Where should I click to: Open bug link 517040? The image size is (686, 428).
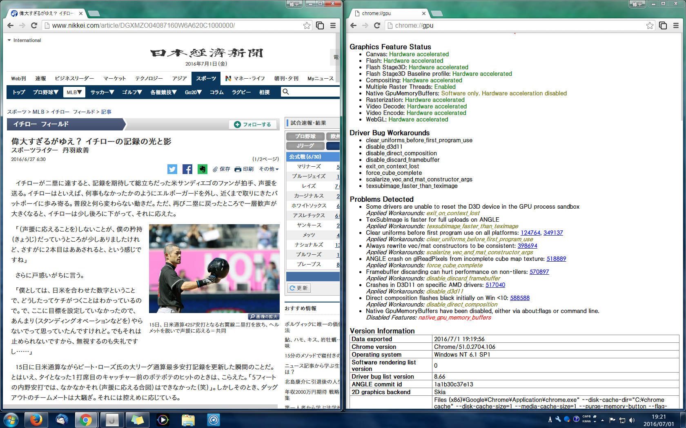pos(495,285)
